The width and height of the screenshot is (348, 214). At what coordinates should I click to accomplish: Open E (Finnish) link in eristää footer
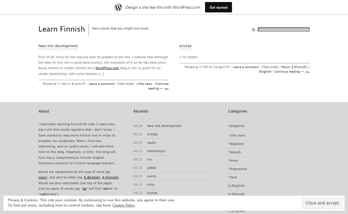pos(299,67)
